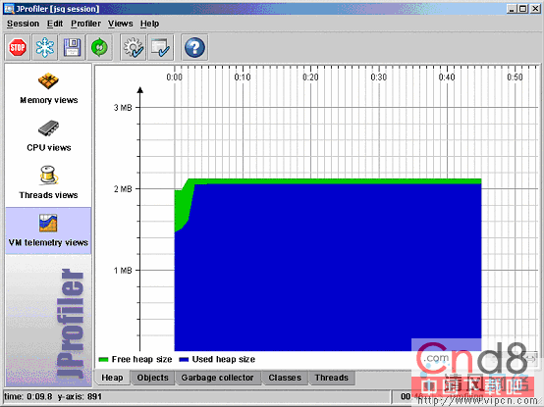Click the green Free heap size legend swatch
This screenshot has height=407, width=544.
tap(103, 360)
